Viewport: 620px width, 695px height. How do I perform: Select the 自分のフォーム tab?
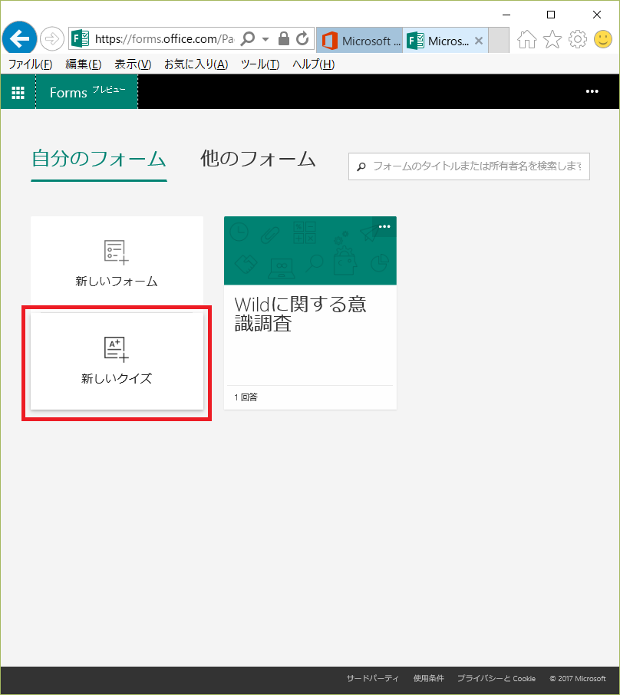coord(99,159)
